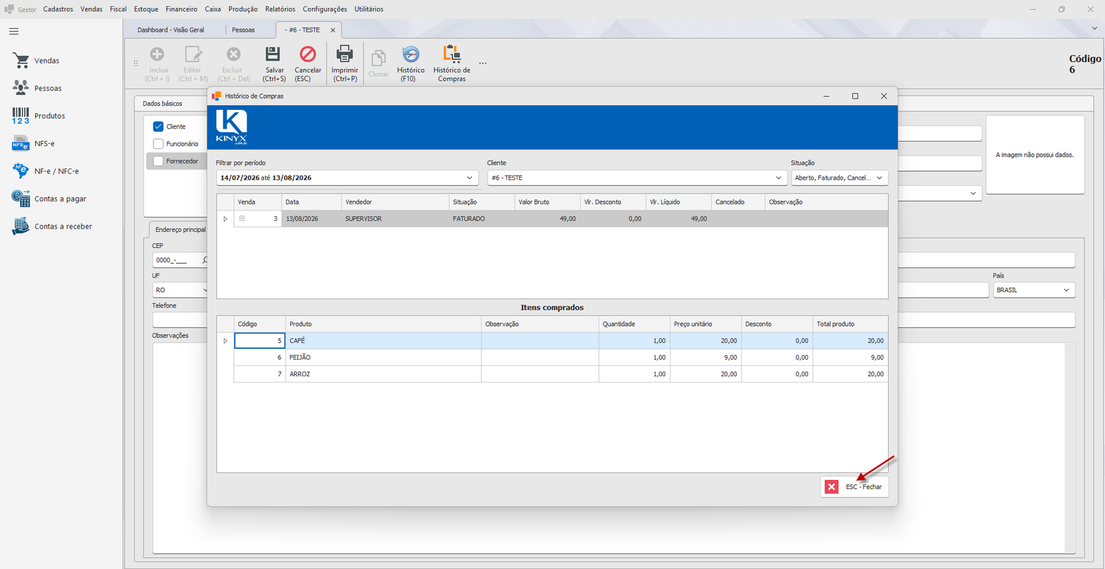Click the ESC - Fechar button
This screenshot has height=569, width=1105.
pos(855,487)
